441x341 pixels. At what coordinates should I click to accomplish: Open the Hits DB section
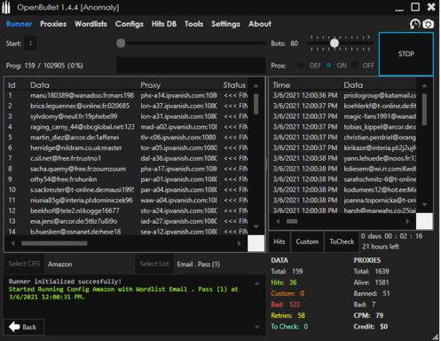coord(164,24)
